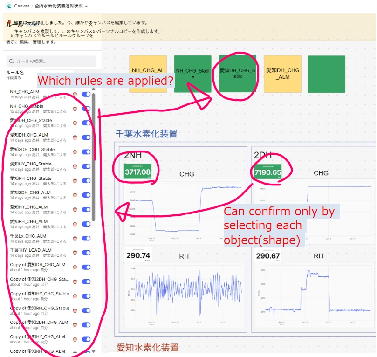
Task: Delete the 愛知RH_CHG_ALM rule via trash icon
Action: click(75, 224)
